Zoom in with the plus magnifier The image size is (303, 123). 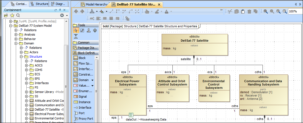(278, 12)
